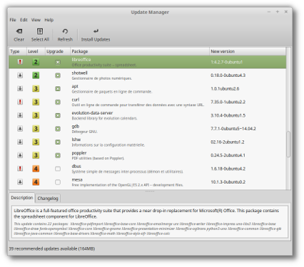Open the File menu
This screenshot has width=304, height=267.
pos(13,20)
